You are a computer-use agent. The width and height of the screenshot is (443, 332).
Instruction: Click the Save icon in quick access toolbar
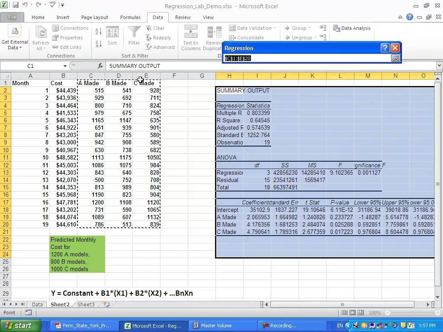pos(16,6)
